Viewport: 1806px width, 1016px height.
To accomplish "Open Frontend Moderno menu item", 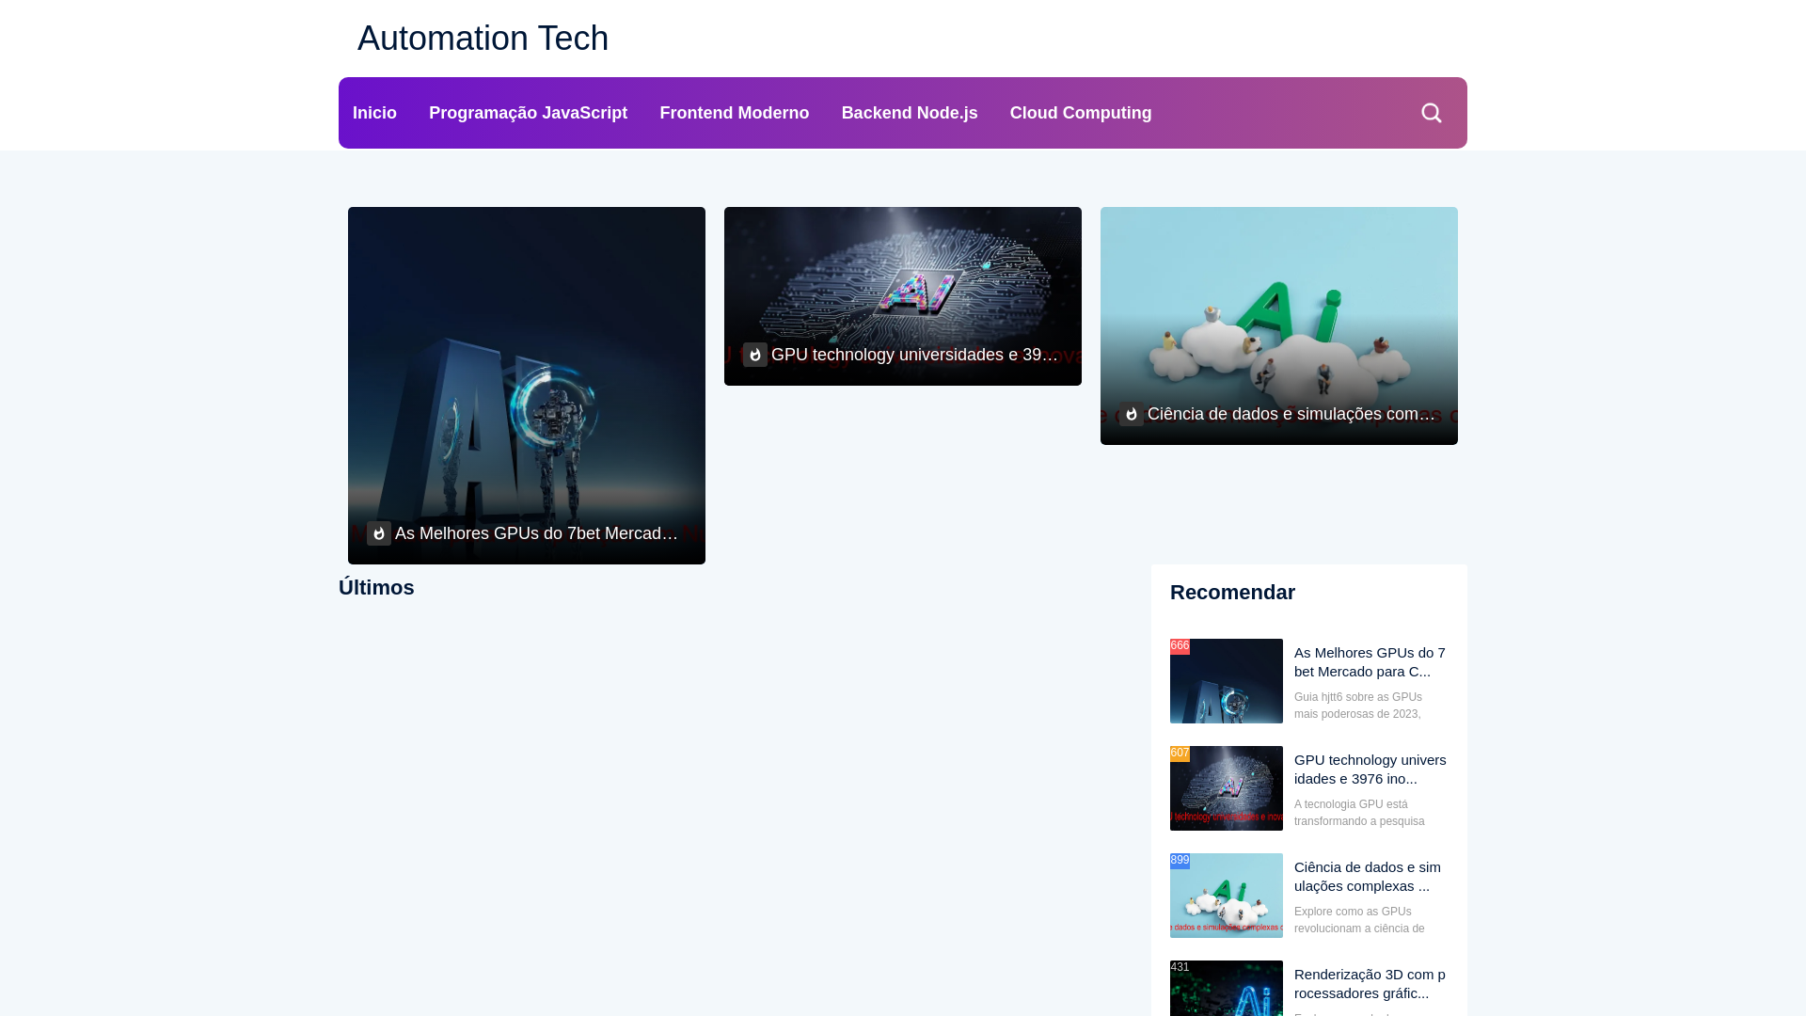I will [735, 113].
